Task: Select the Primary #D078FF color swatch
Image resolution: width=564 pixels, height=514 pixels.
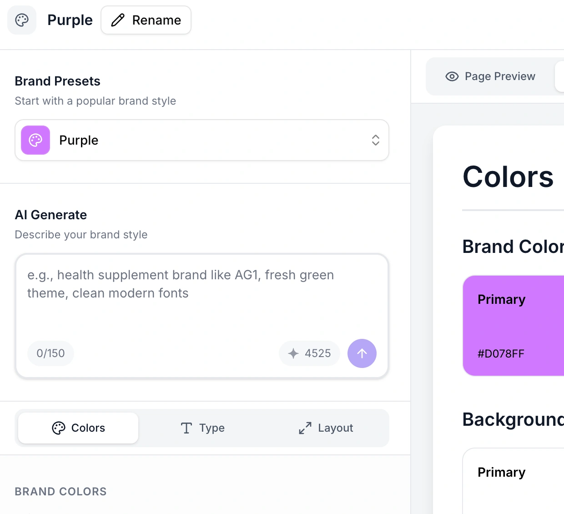Action: point(513,326)
